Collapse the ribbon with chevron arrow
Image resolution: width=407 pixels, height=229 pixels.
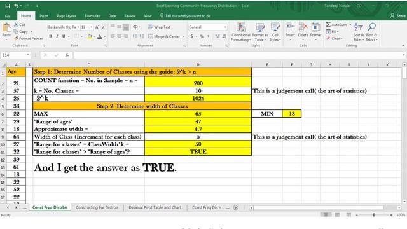pyautogui.click(x=403, y=45)
